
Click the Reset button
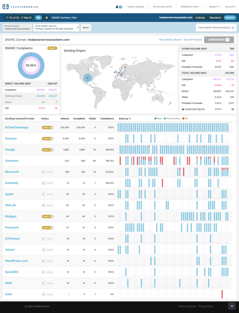[x=86, y=28]
